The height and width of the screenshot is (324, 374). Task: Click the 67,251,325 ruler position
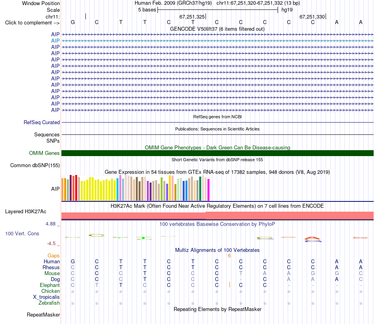click(192, 17)
